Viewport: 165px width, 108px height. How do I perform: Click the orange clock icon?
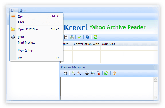click(x=114, y=73)
